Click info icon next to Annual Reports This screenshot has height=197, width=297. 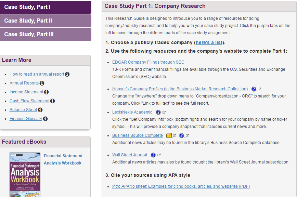point(42,83)
